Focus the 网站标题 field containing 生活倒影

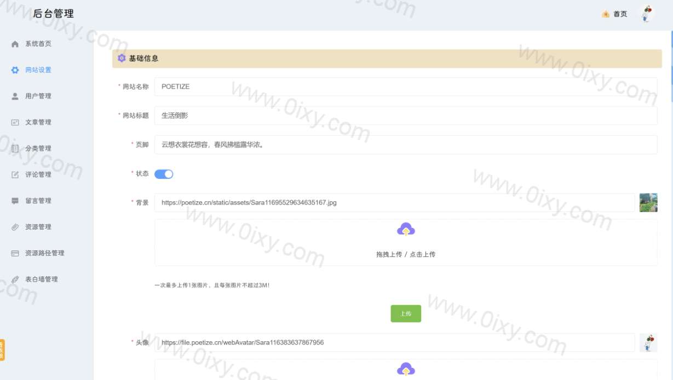pyautogui.click(x=406, y=115)
